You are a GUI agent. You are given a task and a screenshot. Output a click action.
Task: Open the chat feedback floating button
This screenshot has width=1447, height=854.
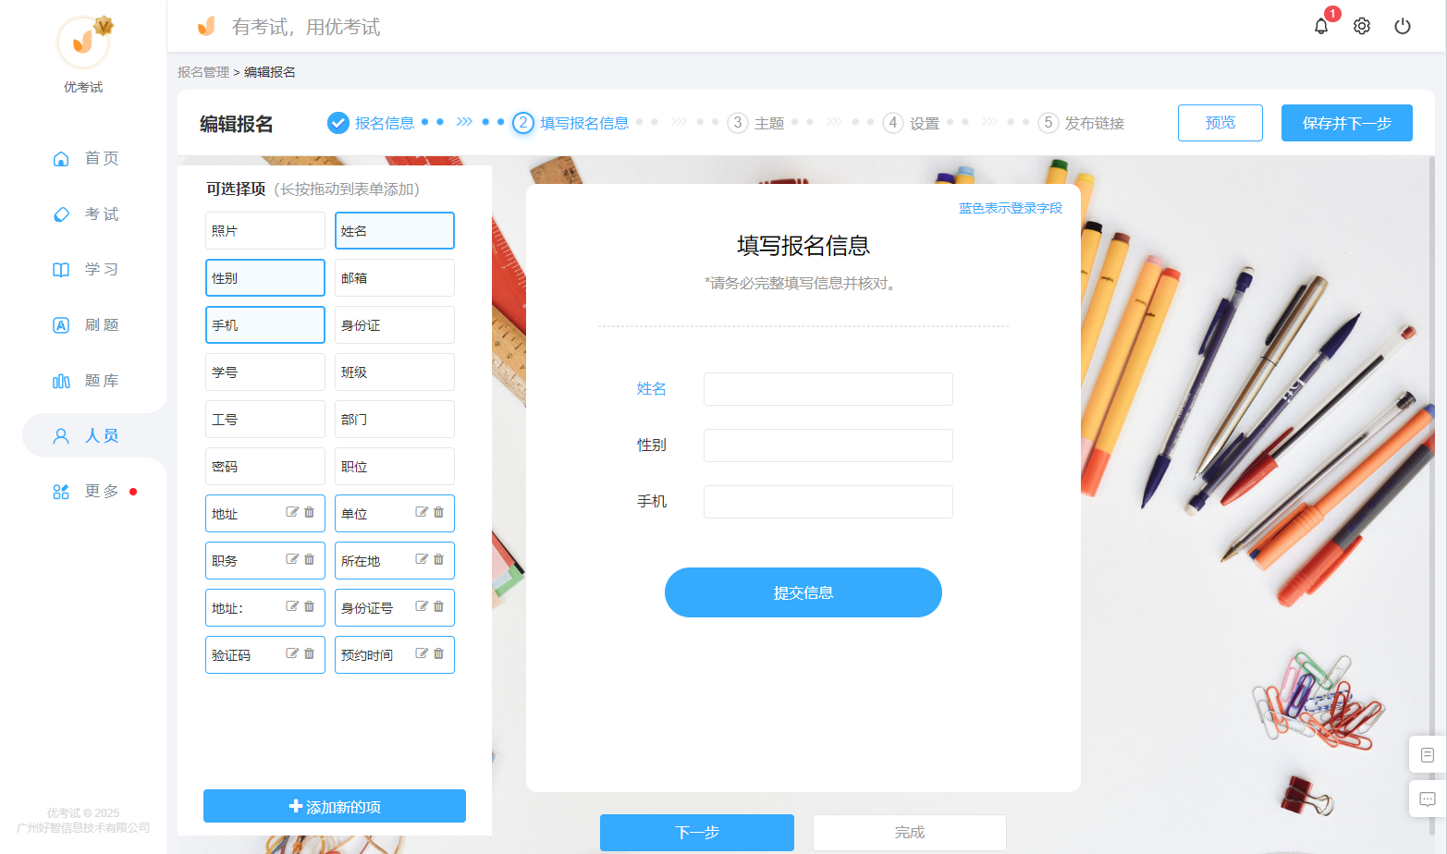1428,799
